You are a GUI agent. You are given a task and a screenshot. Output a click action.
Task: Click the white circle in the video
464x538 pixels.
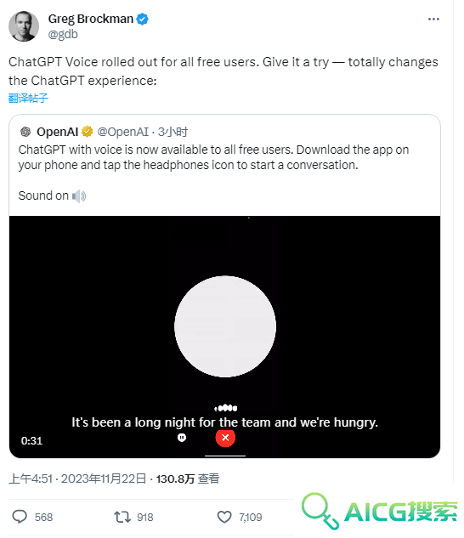click(225, 326)
